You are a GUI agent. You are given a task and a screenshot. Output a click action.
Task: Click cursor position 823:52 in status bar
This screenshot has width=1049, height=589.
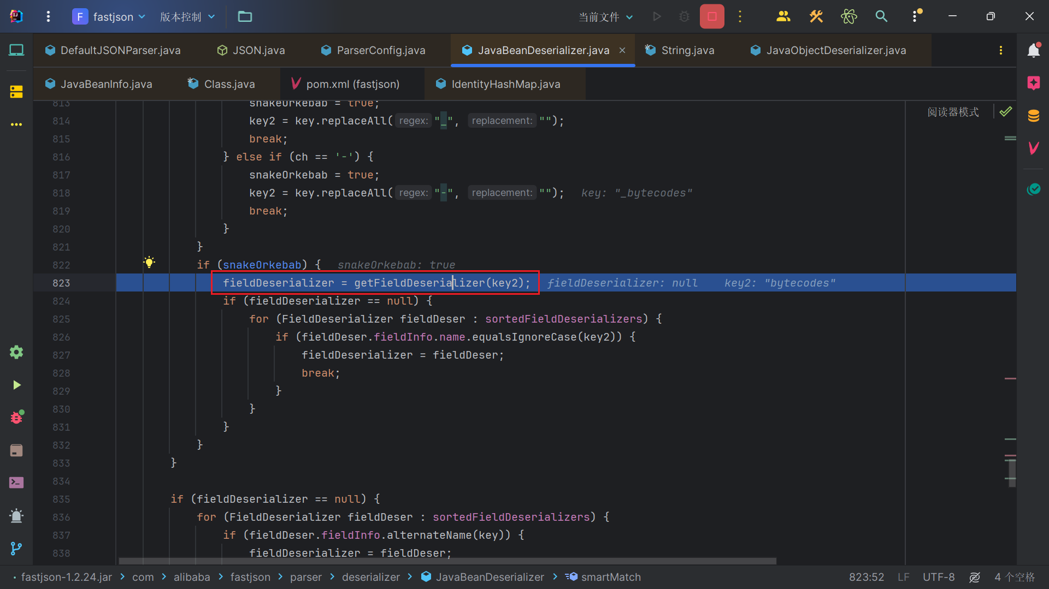(x=866, y=577)
